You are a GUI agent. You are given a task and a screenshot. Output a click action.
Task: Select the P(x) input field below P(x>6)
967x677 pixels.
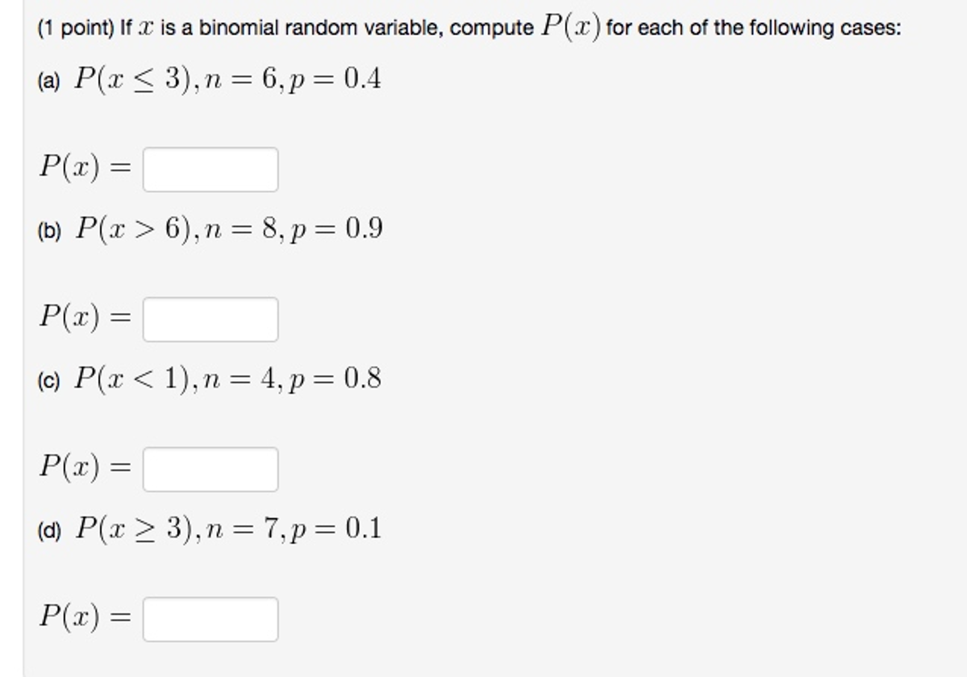coord(212,319)
